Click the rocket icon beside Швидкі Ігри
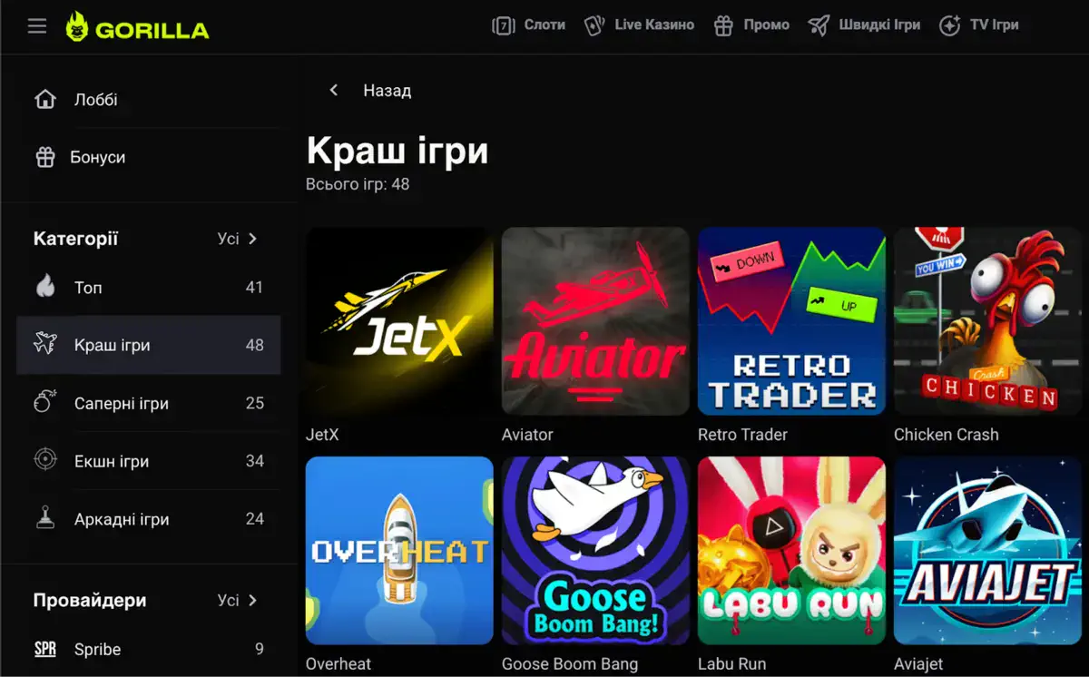 pos(819,25)
